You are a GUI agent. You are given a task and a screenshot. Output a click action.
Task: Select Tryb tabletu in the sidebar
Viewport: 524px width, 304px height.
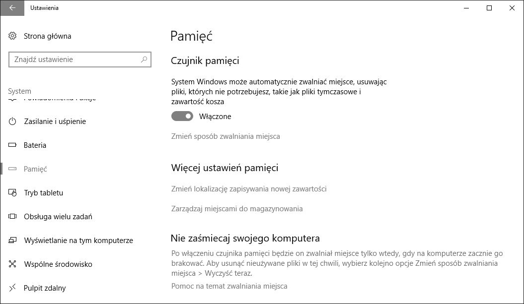coord(44,193)
